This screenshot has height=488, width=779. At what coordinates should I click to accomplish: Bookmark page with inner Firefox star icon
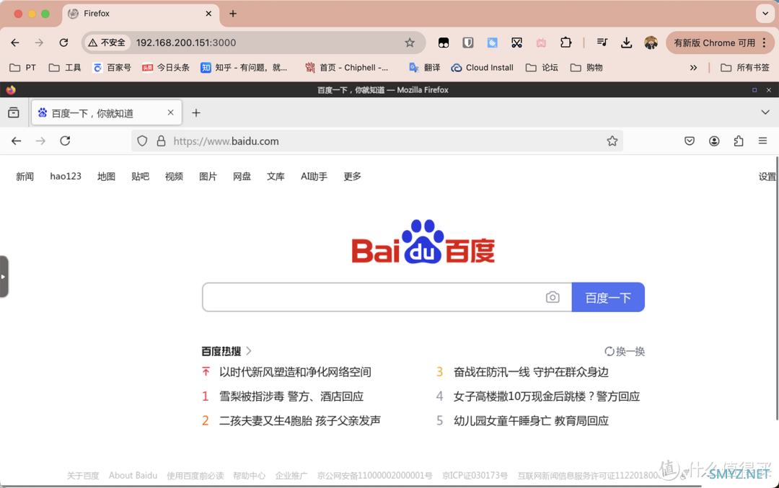tap(612, 141)
